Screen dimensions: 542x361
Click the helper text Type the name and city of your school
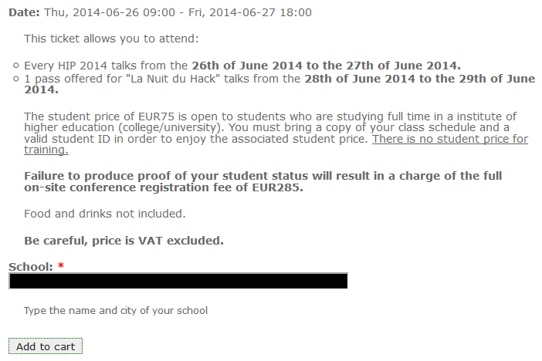point(116,311)
